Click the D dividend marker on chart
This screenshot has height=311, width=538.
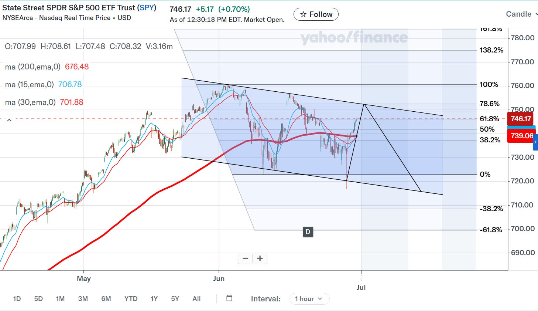308,232
